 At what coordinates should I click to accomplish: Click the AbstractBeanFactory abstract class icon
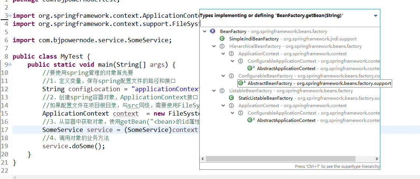coord(242,83)
